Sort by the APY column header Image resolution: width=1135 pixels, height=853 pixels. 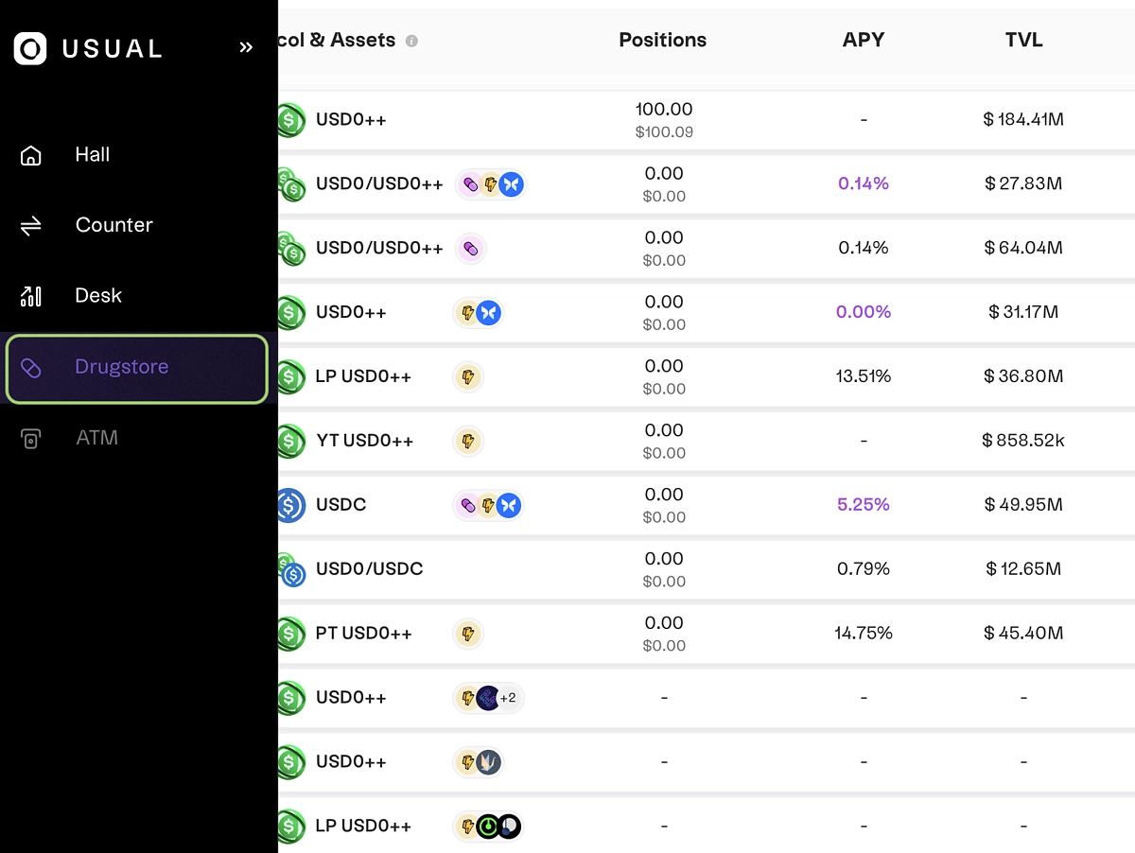pos(864,40)
